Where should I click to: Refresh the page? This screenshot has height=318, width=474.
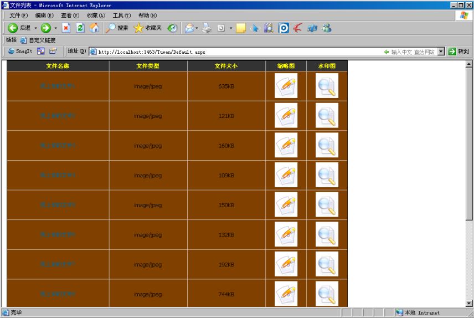click(80, 28)
